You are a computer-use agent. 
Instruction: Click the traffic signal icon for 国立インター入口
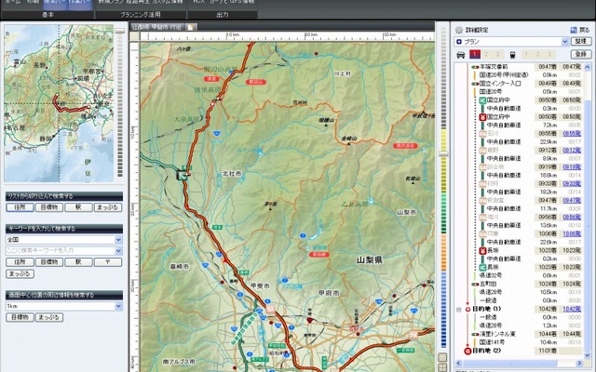pyautogui.click(x=475, y=84)
